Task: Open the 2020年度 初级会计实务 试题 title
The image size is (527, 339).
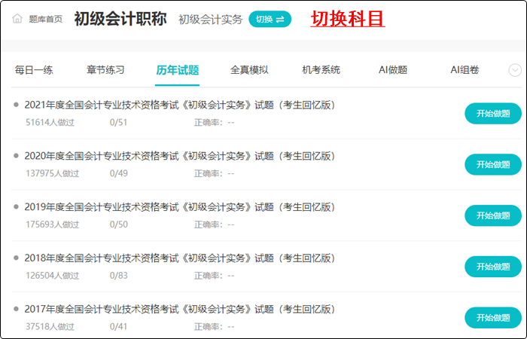Action: (x=180, y=157)
